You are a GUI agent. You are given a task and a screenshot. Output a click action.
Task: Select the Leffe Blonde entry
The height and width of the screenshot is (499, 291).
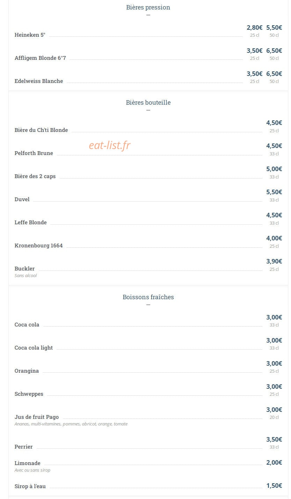31,223
